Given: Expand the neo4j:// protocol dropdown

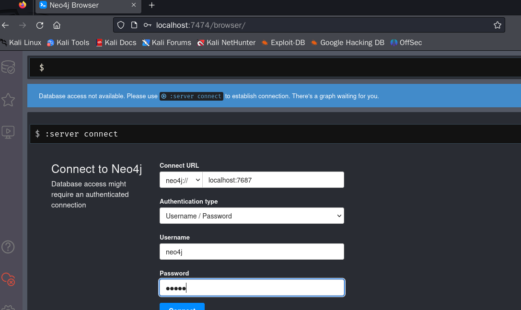Looking at the screenshot, I should (181, 180).
